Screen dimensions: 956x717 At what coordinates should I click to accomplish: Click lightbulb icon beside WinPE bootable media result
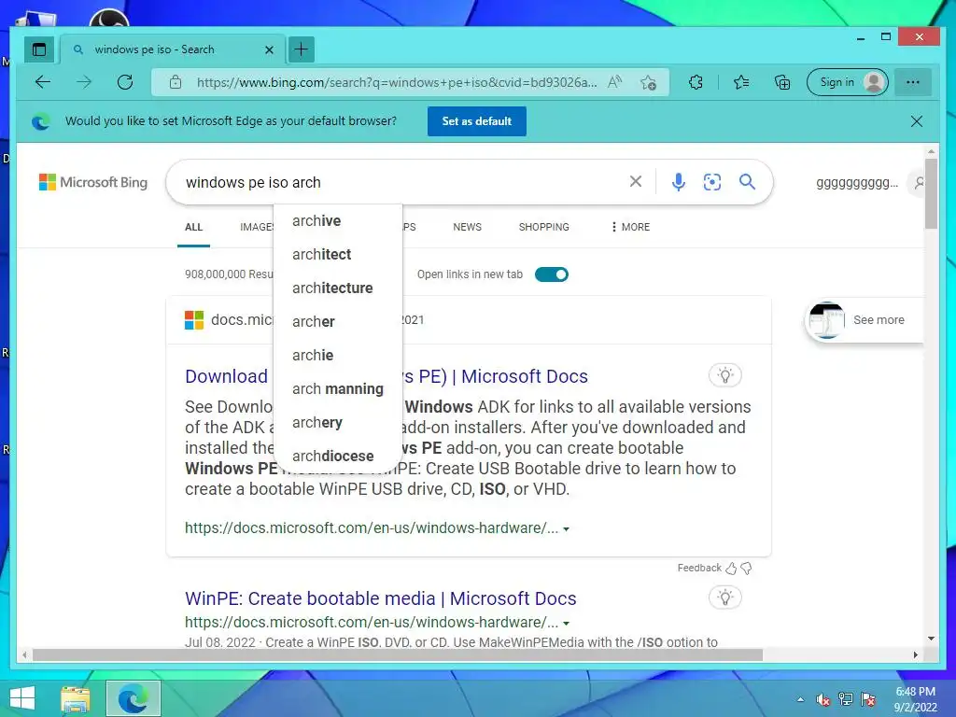click(x=724, y=597)
